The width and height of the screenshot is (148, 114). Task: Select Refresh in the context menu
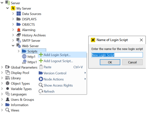pyautogui.click(x=62, y=91)
